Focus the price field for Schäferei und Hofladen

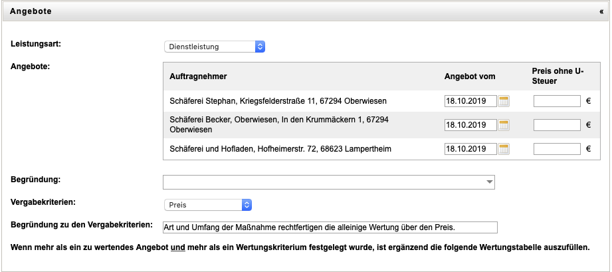(557, 149)
